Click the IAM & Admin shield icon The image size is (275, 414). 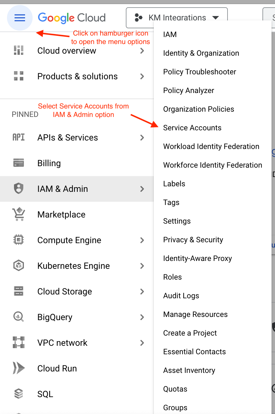pos(19,189)
